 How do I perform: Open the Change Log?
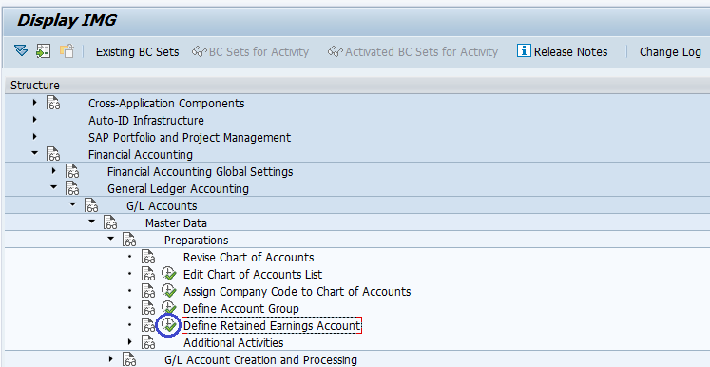pos(670,52)
